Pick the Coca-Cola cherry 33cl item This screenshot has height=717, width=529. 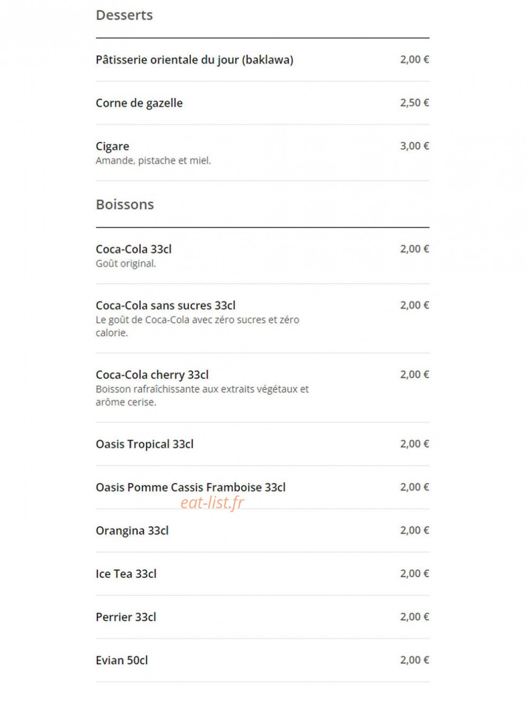(262, 388)
